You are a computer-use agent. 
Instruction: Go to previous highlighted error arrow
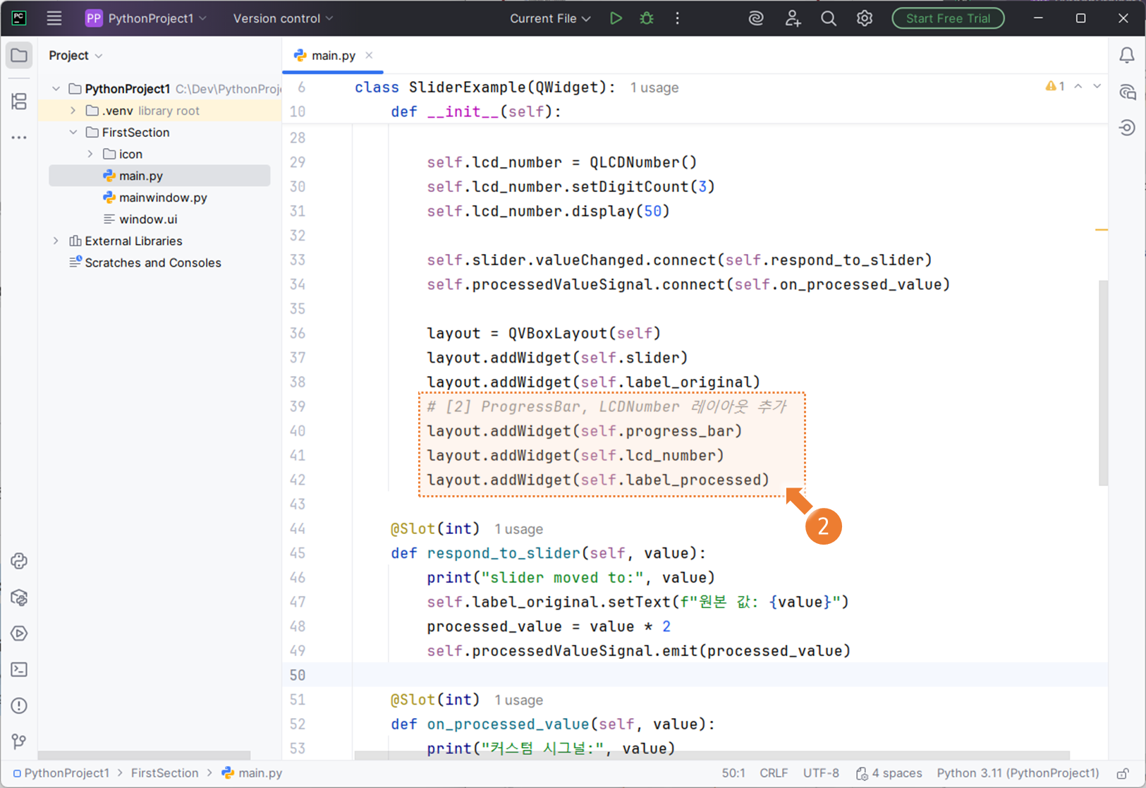[x=1078, y=86]
